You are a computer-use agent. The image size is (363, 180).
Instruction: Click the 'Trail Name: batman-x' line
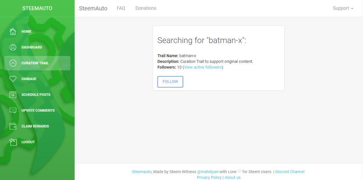(x=177, y=56)
